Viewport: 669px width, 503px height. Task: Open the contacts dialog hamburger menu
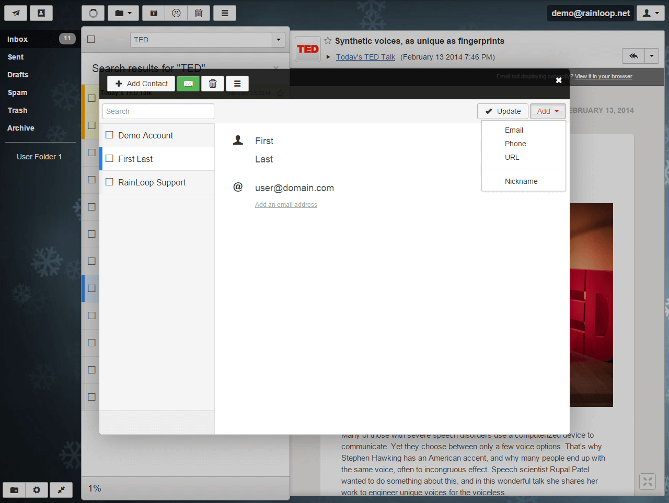coord(237,84)
